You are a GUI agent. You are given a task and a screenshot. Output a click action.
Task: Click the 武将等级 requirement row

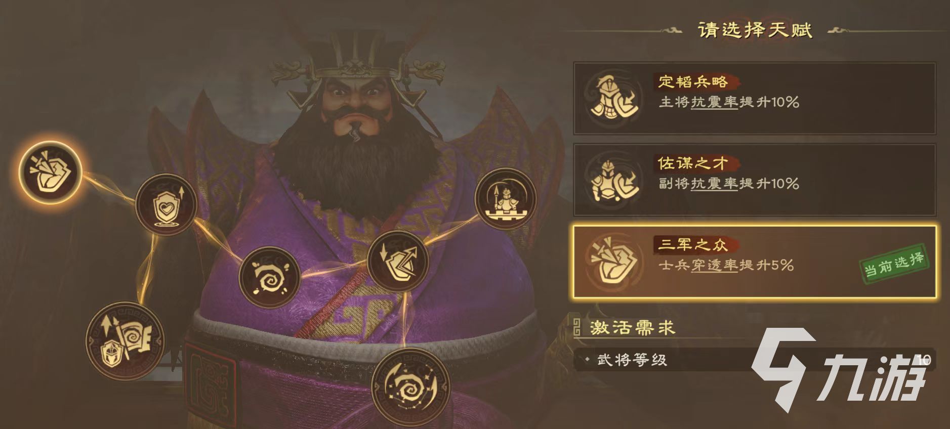[x=754, y=360]
